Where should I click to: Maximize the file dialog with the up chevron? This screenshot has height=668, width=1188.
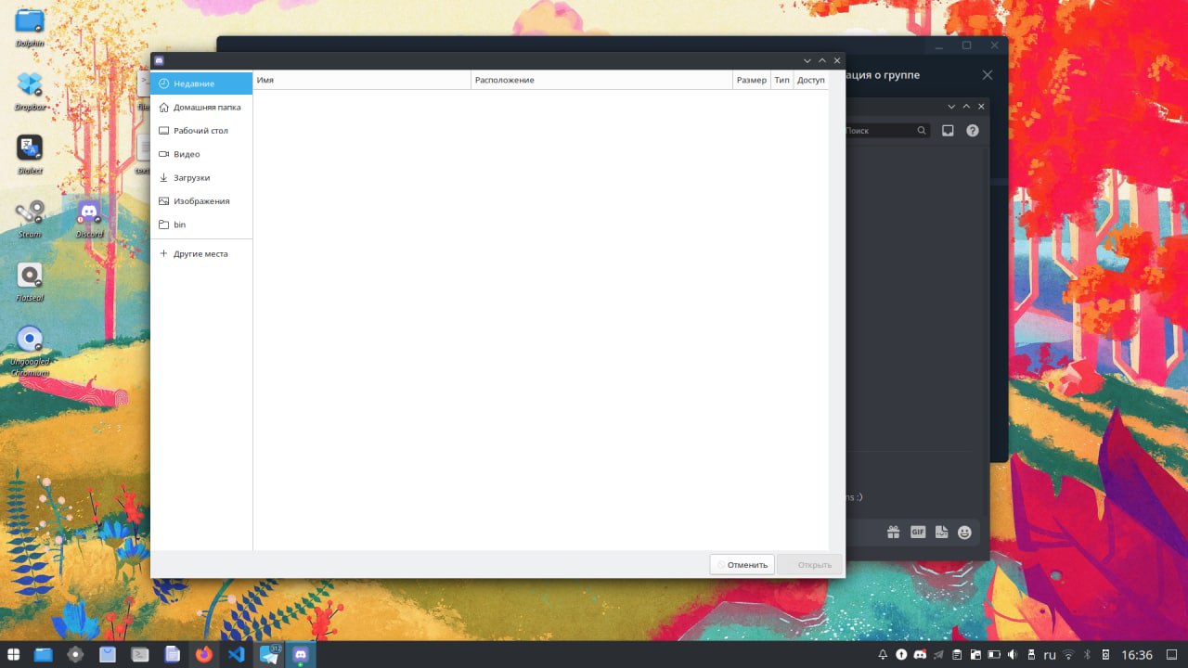pyautogui.click(x=822, y=60)
